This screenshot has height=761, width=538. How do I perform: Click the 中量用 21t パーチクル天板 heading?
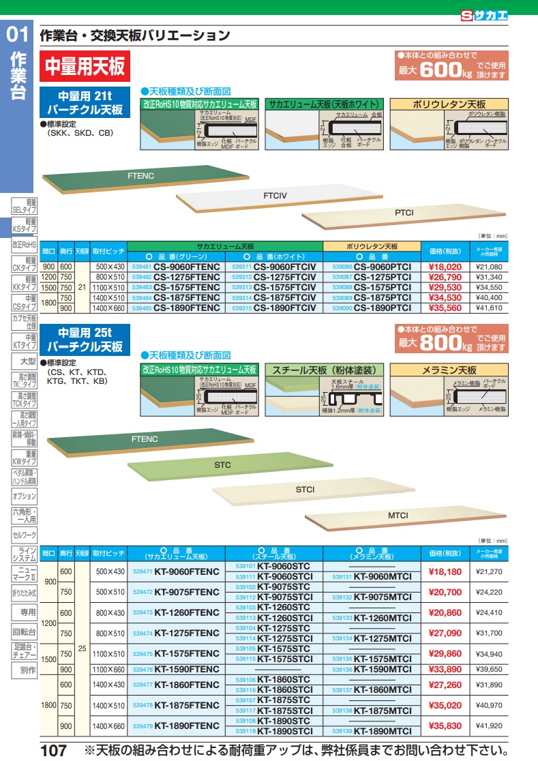(85, 102)
